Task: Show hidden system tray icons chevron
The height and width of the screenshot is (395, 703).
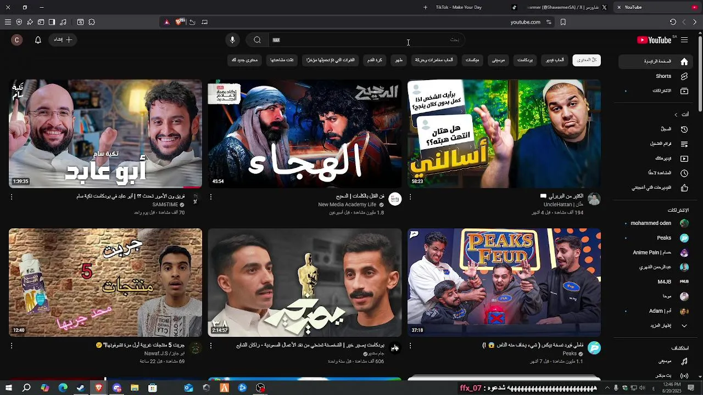Action: pyautogui.click(x=606, y=388)
